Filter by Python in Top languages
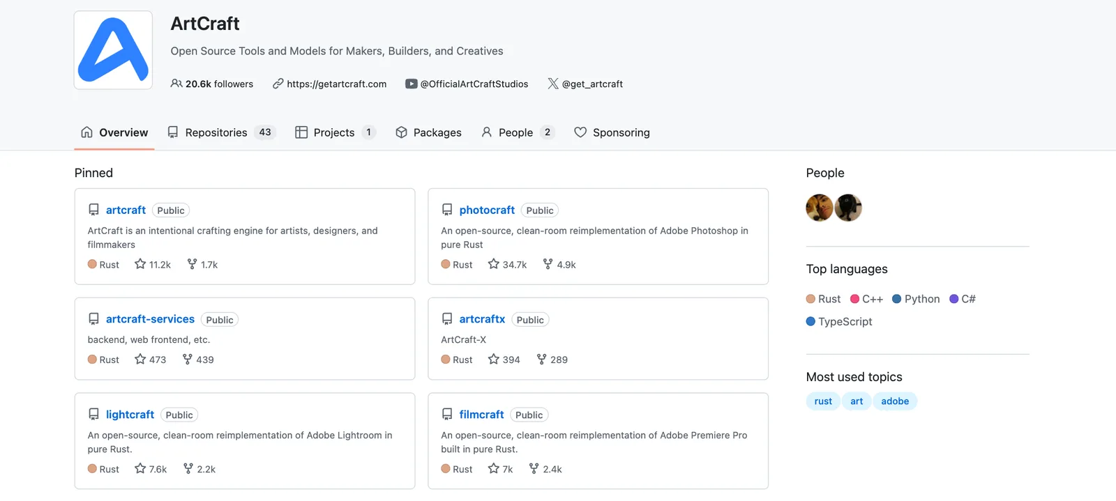 [916, 299]
